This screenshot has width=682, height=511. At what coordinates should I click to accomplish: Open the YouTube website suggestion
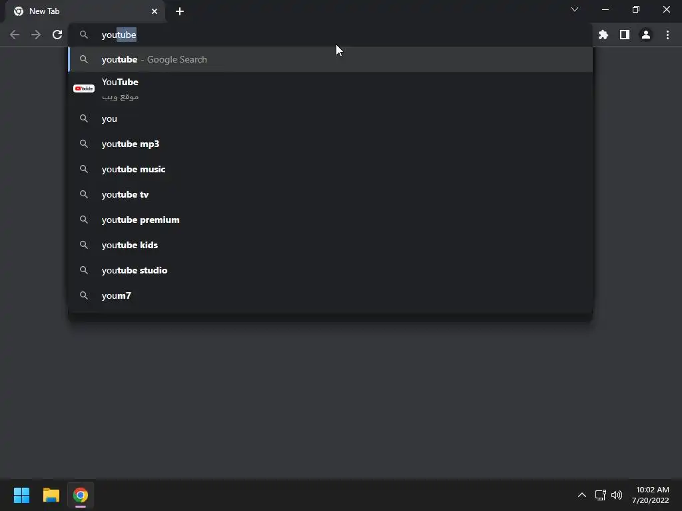coord(330,88)
